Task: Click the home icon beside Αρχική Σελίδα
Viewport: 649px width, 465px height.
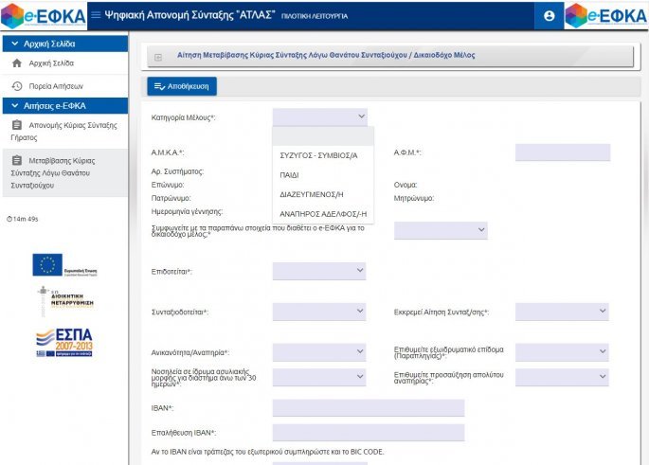Action: click(x=17, y=63)
